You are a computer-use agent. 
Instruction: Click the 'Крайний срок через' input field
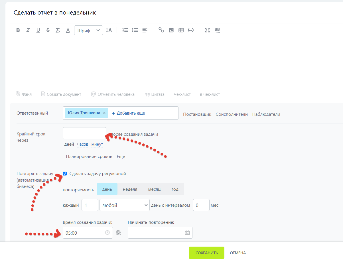pyautogui.click(x=84, y=133)
